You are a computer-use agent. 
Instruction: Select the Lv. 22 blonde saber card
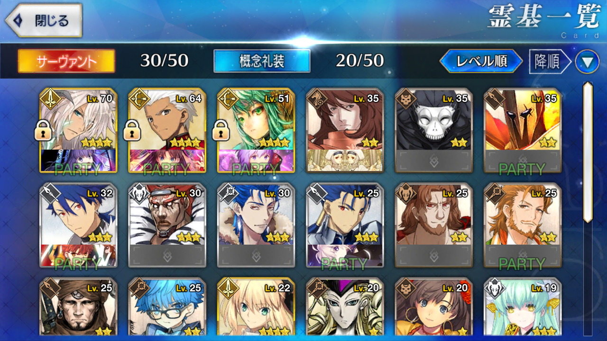tap(256, 307)
